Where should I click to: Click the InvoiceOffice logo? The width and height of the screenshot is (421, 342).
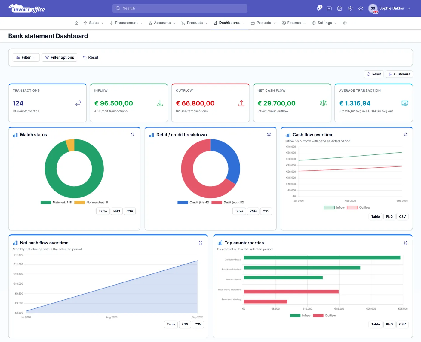tap(27, 9)
